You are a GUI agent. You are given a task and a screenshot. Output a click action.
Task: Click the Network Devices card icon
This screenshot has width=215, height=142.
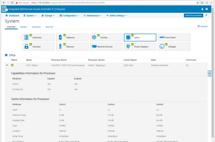click(94, 47)
